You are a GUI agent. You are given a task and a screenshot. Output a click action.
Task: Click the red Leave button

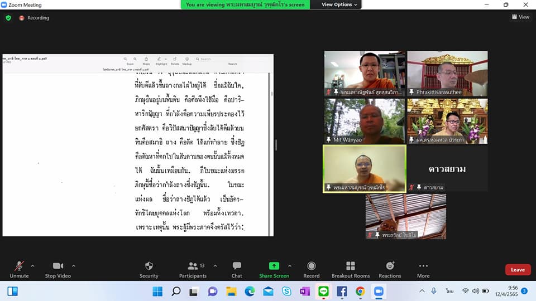pyautogui.click(x=518, y=270)
